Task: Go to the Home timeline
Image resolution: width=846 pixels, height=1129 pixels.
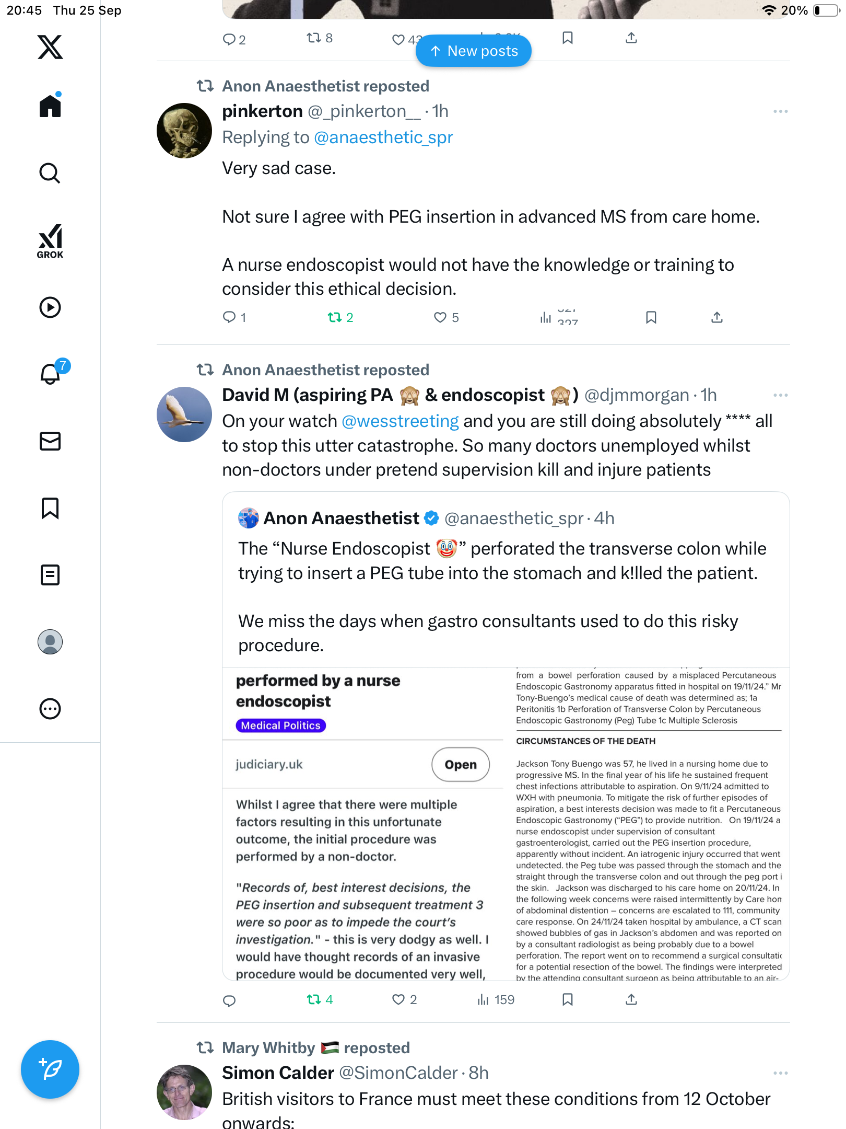Action: [x=50, y=106]
